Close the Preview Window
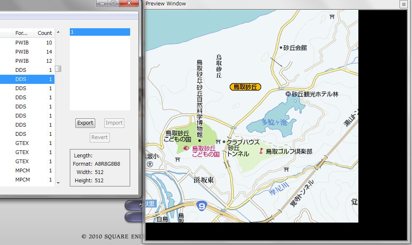The width and height of the screenshot is (412, 245). coord(403,4)
